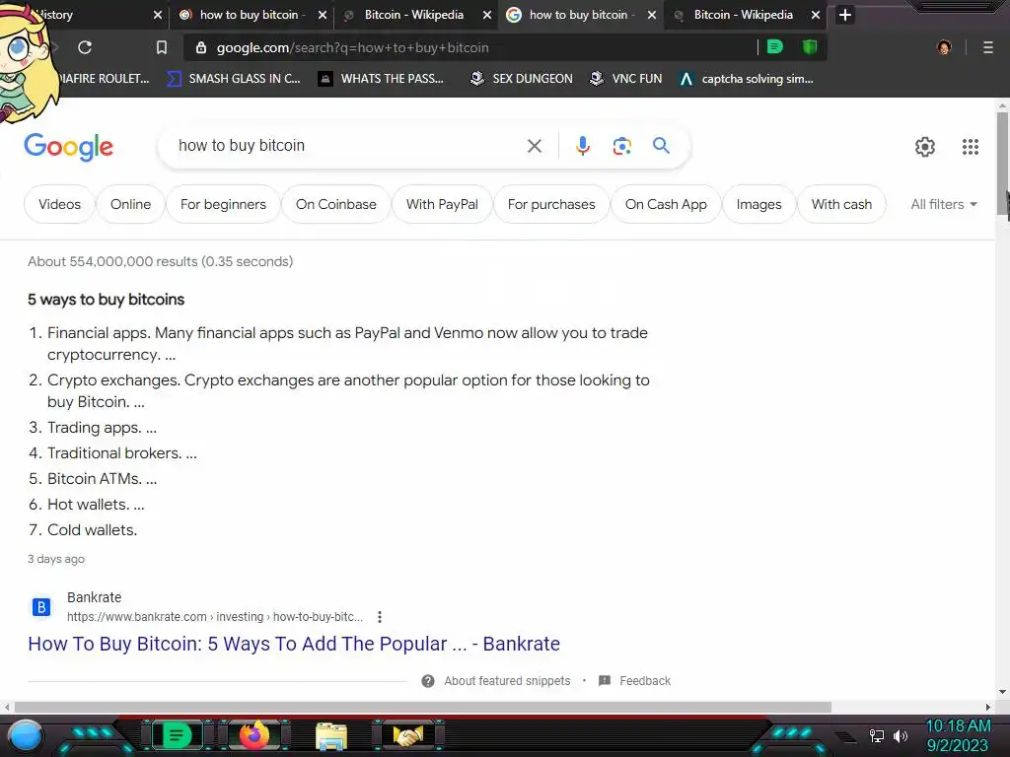Open the browser profile avatar

944,47
